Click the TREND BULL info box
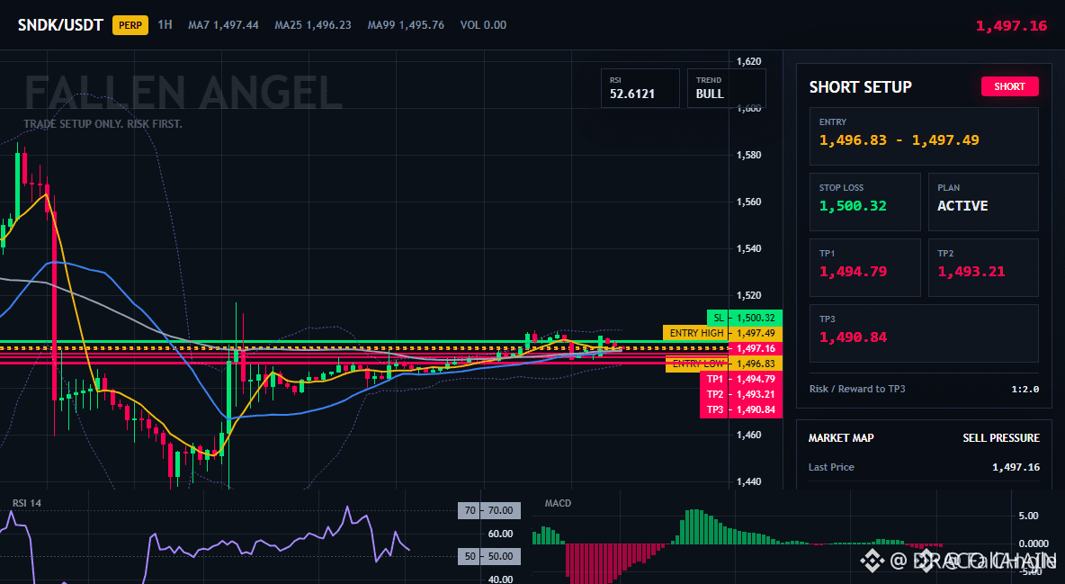The width and height of the screenshot is (1065, 584). point(726,87)
